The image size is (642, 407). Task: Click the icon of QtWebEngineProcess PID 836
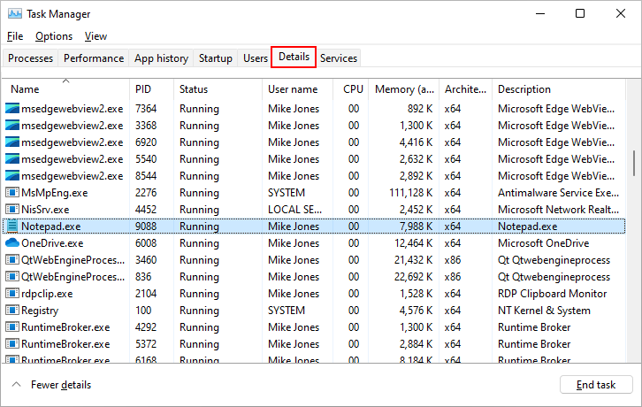pyautogui.click(x=12, y=277)
